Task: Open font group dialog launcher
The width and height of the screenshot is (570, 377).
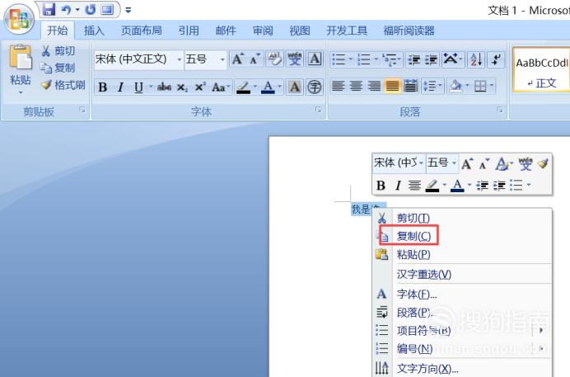Action: coord(318,110)
